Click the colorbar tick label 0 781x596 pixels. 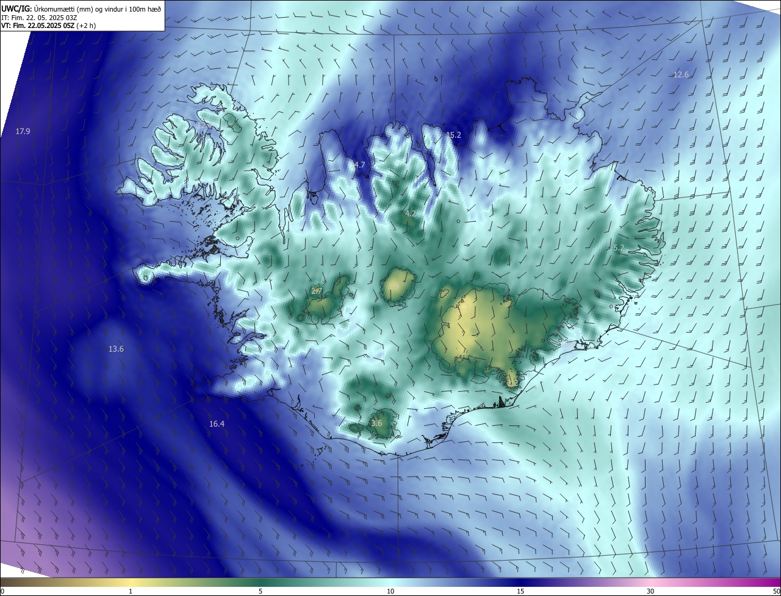coord(2,591)
